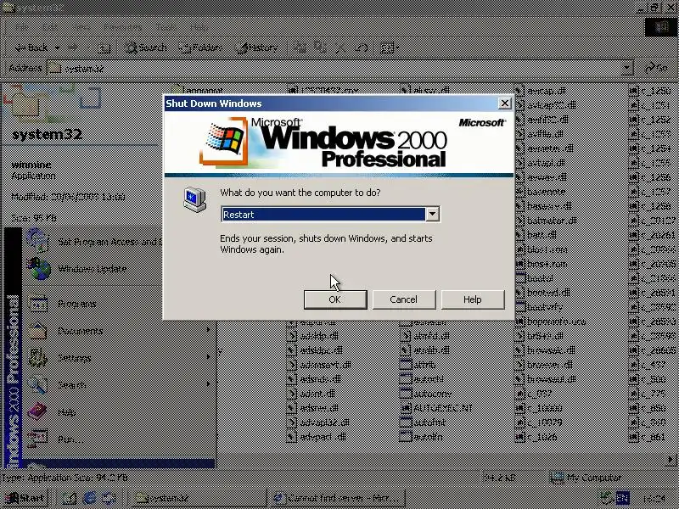Select the bootvid.dll file
679x509 pixels.
pos(543,293)
